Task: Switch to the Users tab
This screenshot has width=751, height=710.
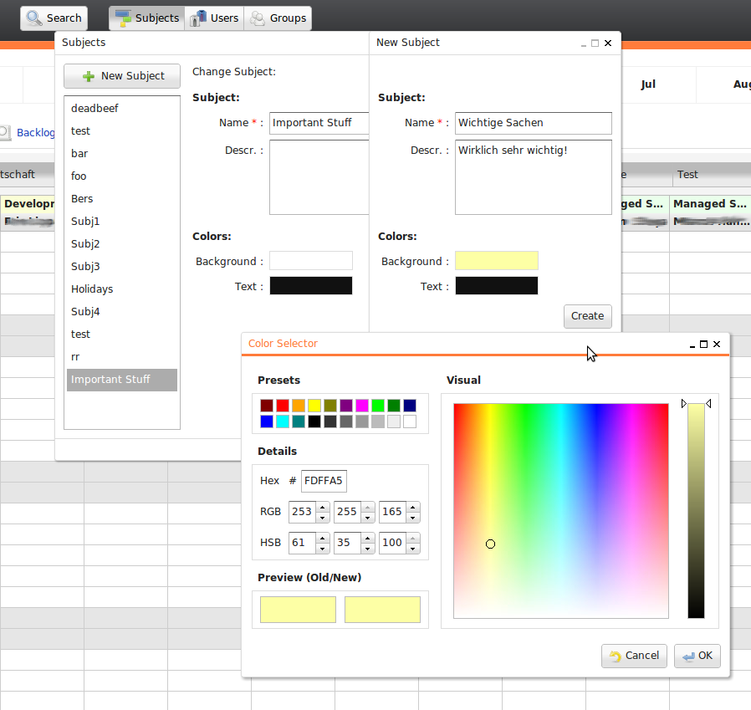Action: coord(214,17)
